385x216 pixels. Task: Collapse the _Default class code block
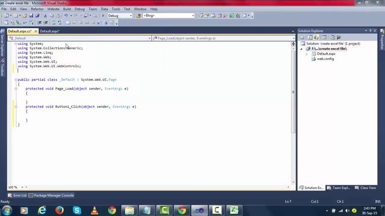click(16, 80)
